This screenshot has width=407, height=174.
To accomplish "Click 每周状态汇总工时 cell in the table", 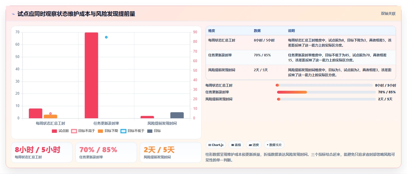I will tap(222, 40).
